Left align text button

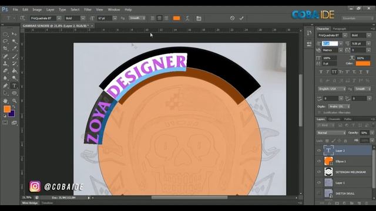tap(153, 18)
